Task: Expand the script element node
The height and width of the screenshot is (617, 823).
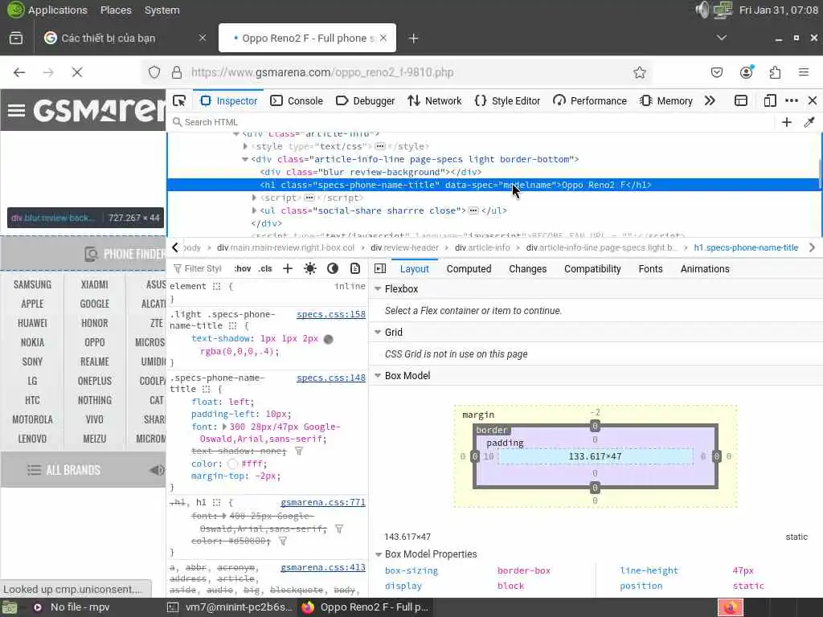Action: point(254,198)
